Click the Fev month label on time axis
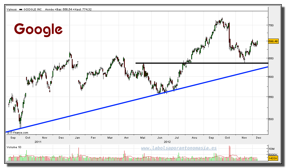The width and height of the screenshot is (286, 168). tap(93, 138)
